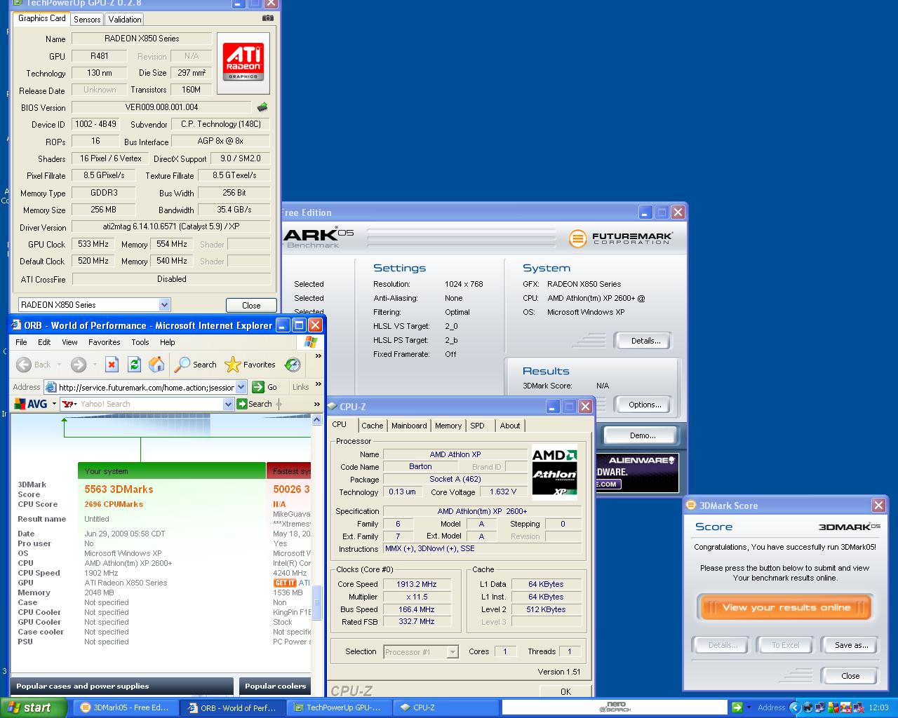The height and width of the screenshot is (718, 898).
Task: Open the IE address bar history dropdown
Action: pyautogui.click(x=241, y=387)
